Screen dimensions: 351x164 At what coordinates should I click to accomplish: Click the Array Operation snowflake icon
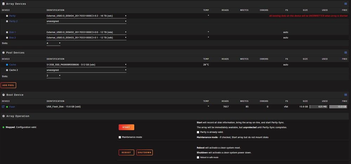pyautogui.click(x=4, y=116)
